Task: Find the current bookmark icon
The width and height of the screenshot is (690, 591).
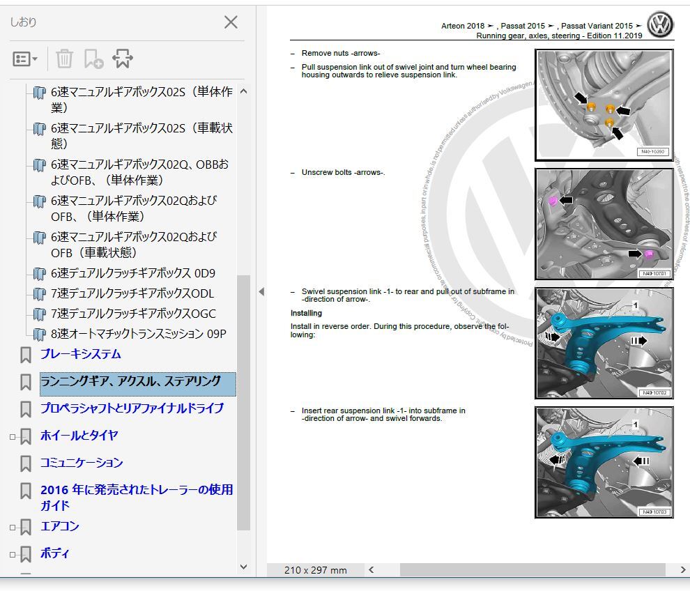Action: pos(123,59)
